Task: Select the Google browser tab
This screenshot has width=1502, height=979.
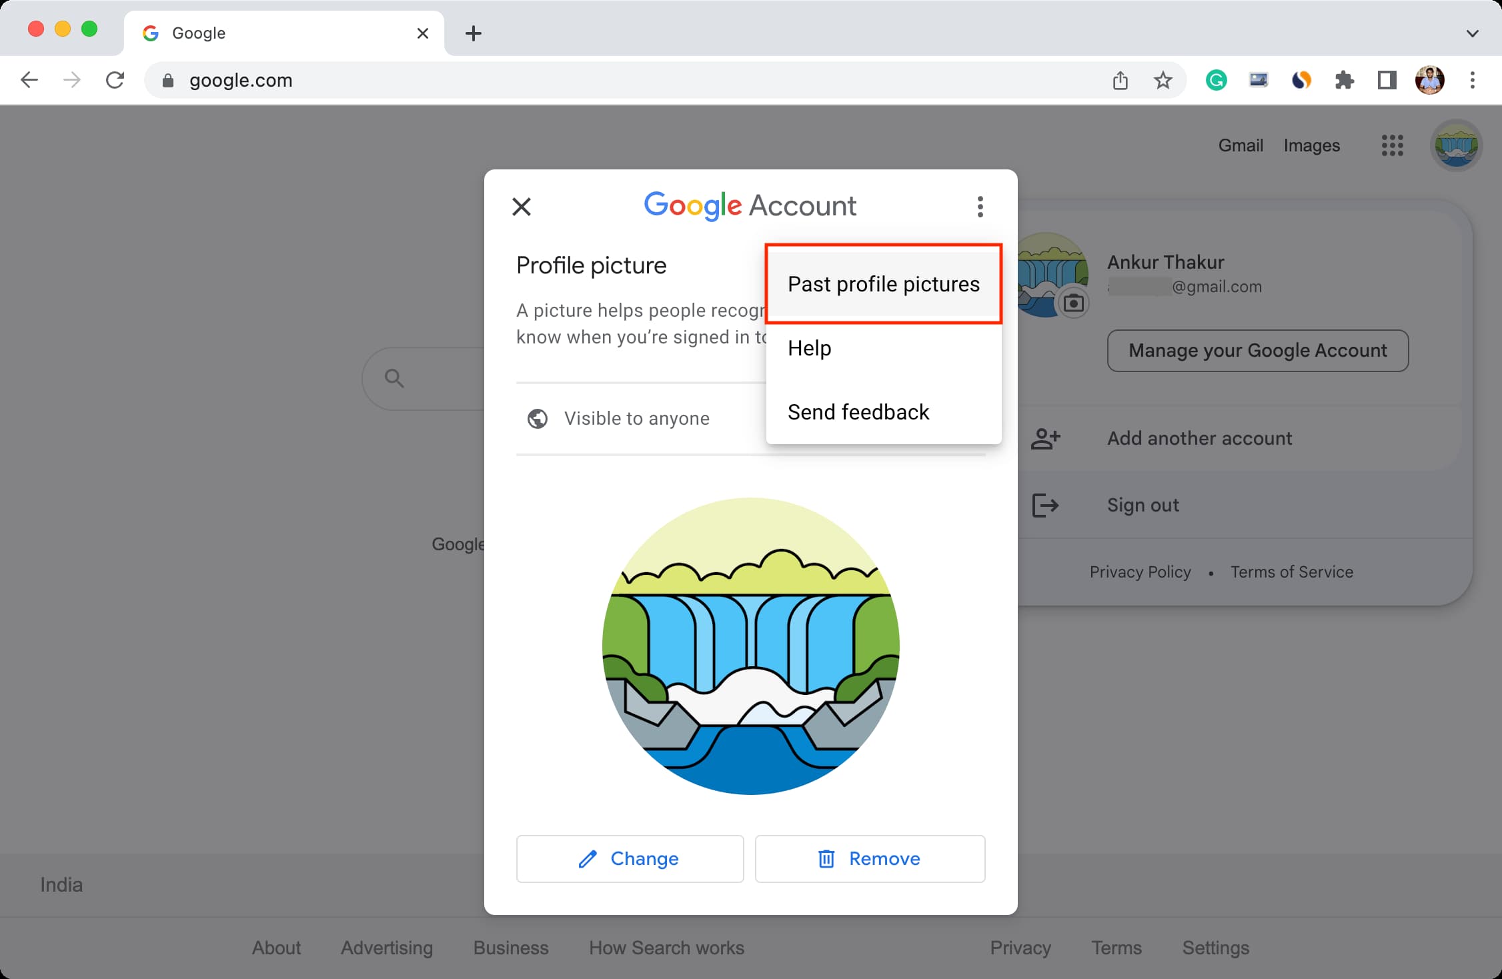Action: click(x=283, y=33)
